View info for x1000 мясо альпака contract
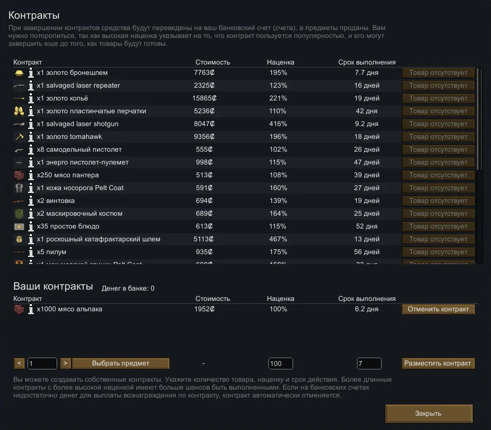 click(x=31, y=309)
